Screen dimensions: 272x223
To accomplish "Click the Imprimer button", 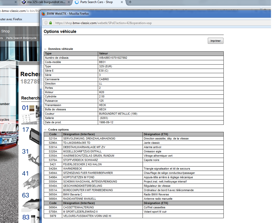I will pos(216,41).
